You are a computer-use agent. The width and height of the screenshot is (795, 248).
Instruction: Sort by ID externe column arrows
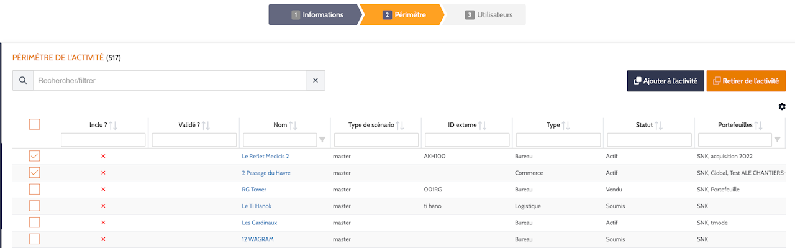point(482,125)
